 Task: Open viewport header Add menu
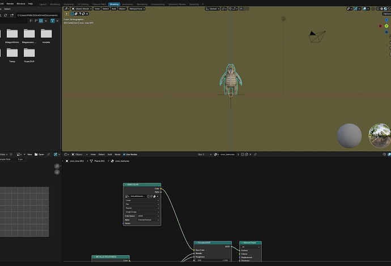pyautogui.click(x=114, y=8)
